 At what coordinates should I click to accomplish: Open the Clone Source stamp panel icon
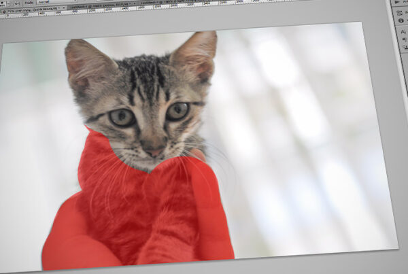[405, 47]
